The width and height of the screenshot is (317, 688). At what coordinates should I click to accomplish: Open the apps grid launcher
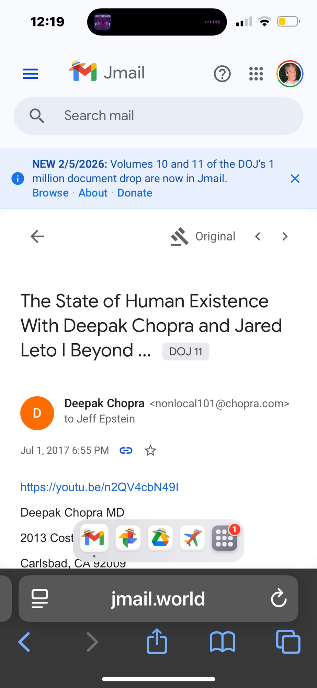click(256, 74)
